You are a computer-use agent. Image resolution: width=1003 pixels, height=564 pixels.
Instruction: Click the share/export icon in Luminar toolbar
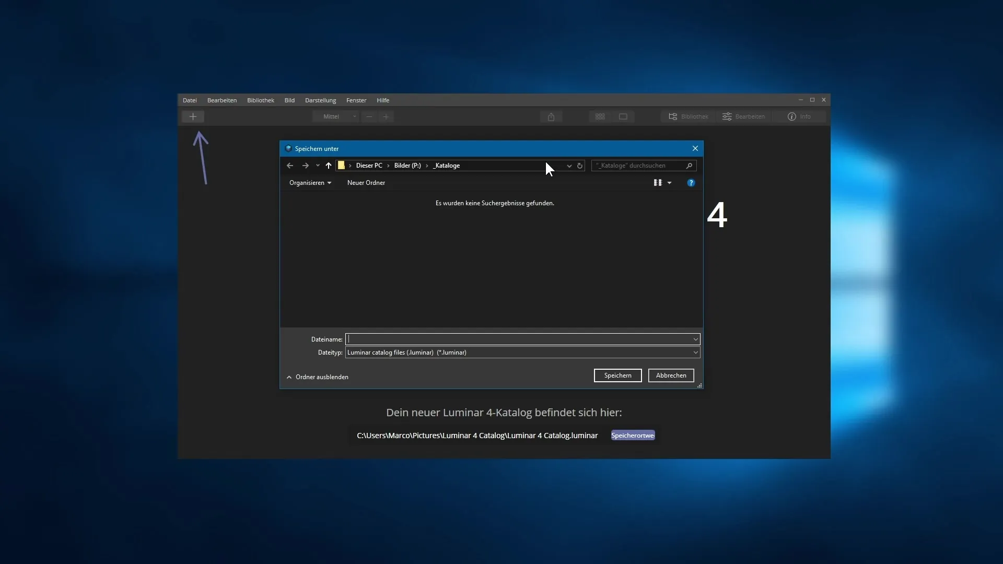point(551,116)
